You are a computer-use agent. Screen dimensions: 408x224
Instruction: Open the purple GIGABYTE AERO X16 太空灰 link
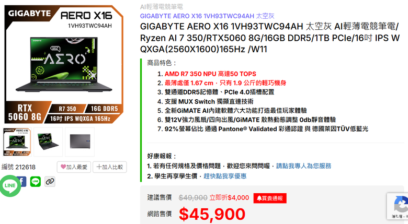point(207,16)
